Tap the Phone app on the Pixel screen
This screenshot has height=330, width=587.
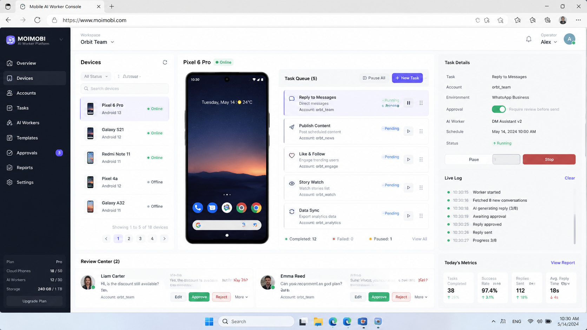198,208
